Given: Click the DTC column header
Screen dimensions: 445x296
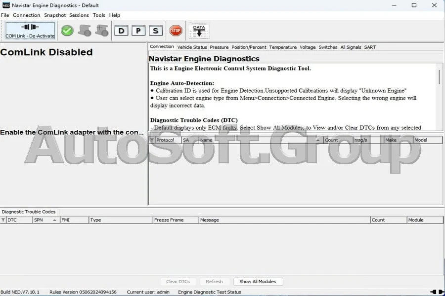Looking at the screenshot, I should pyautogui.click(x=19, y=220).
